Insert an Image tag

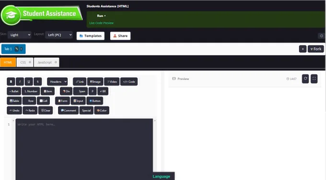click(x=95, y=81)
